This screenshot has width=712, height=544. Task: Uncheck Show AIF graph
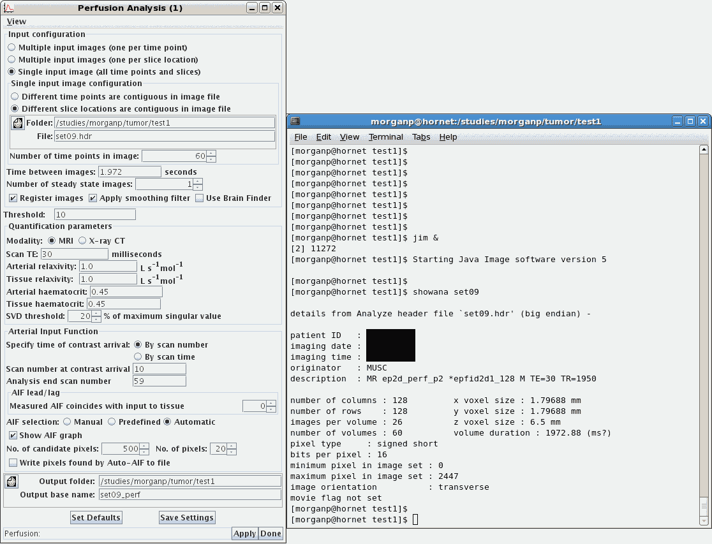[13, 436]
